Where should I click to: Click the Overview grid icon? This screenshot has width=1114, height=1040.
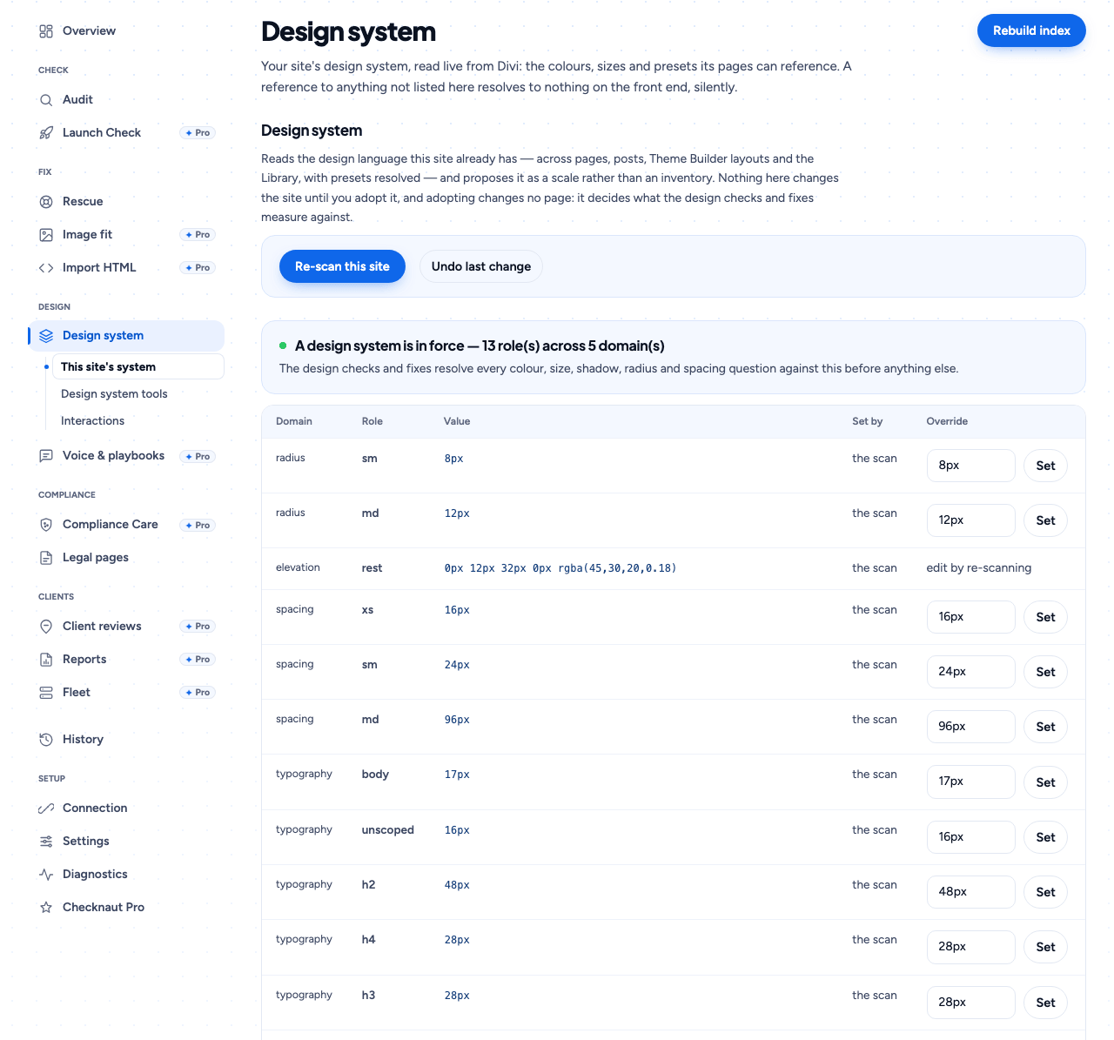tap(46, 31)
